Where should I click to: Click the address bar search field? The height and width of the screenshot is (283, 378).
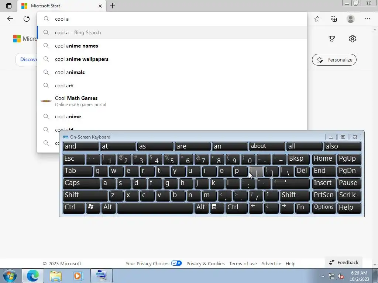click(x=172, y=19)
